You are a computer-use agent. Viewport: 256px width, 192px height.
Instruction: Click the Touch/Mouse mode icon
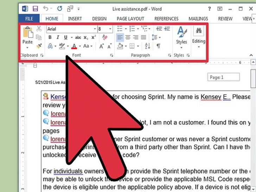[70, 9]
